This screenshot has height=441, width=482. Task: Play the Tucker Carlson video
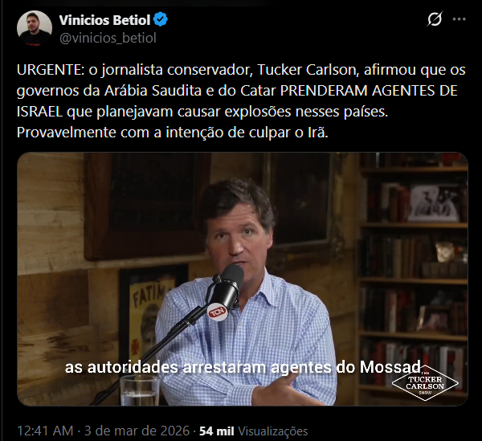[243, 279]
